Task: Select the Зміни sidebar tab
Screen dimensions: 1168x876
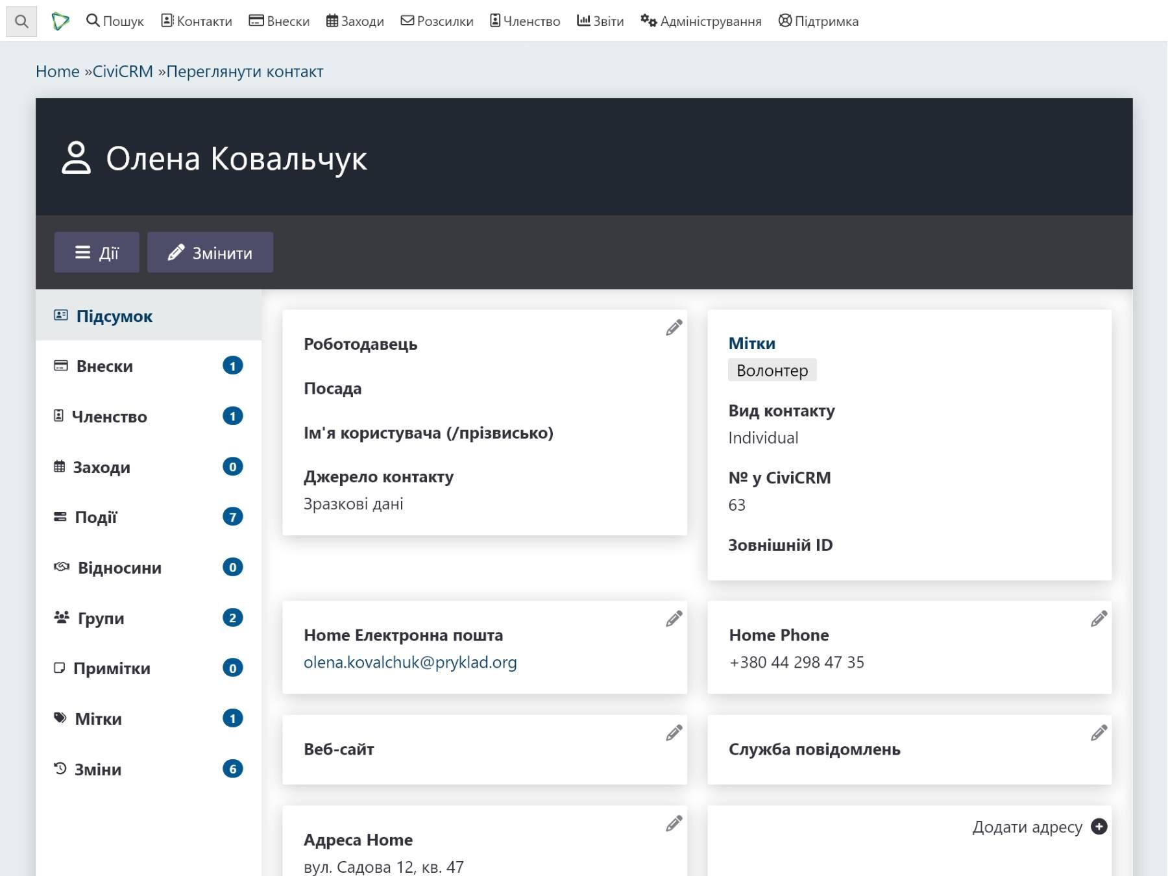Action: point(149,770)
